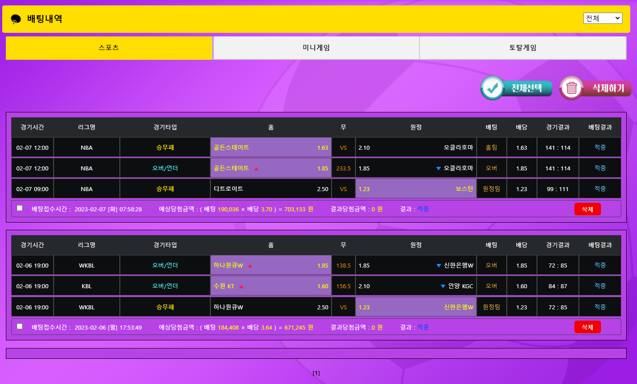Click page number [1] in pagination
Screen dimensions: 637x384
pyautogui.click(x=316, y=373)
